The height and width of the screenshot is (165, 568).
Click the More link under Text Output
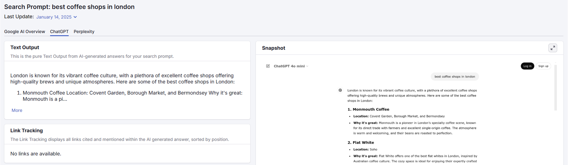click(x=17, y=111)
